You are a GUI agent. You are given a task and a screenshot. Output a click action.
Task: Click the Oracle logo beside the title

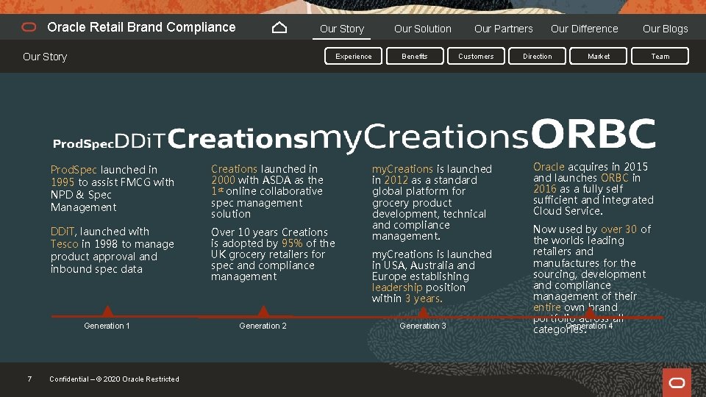pyautogui.click(x=29, y=27)
